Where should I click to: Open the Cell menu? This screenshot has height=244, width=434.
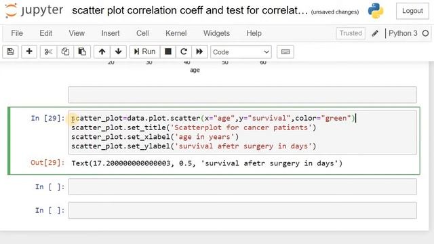pyautogui.click(x=142, y=33)
